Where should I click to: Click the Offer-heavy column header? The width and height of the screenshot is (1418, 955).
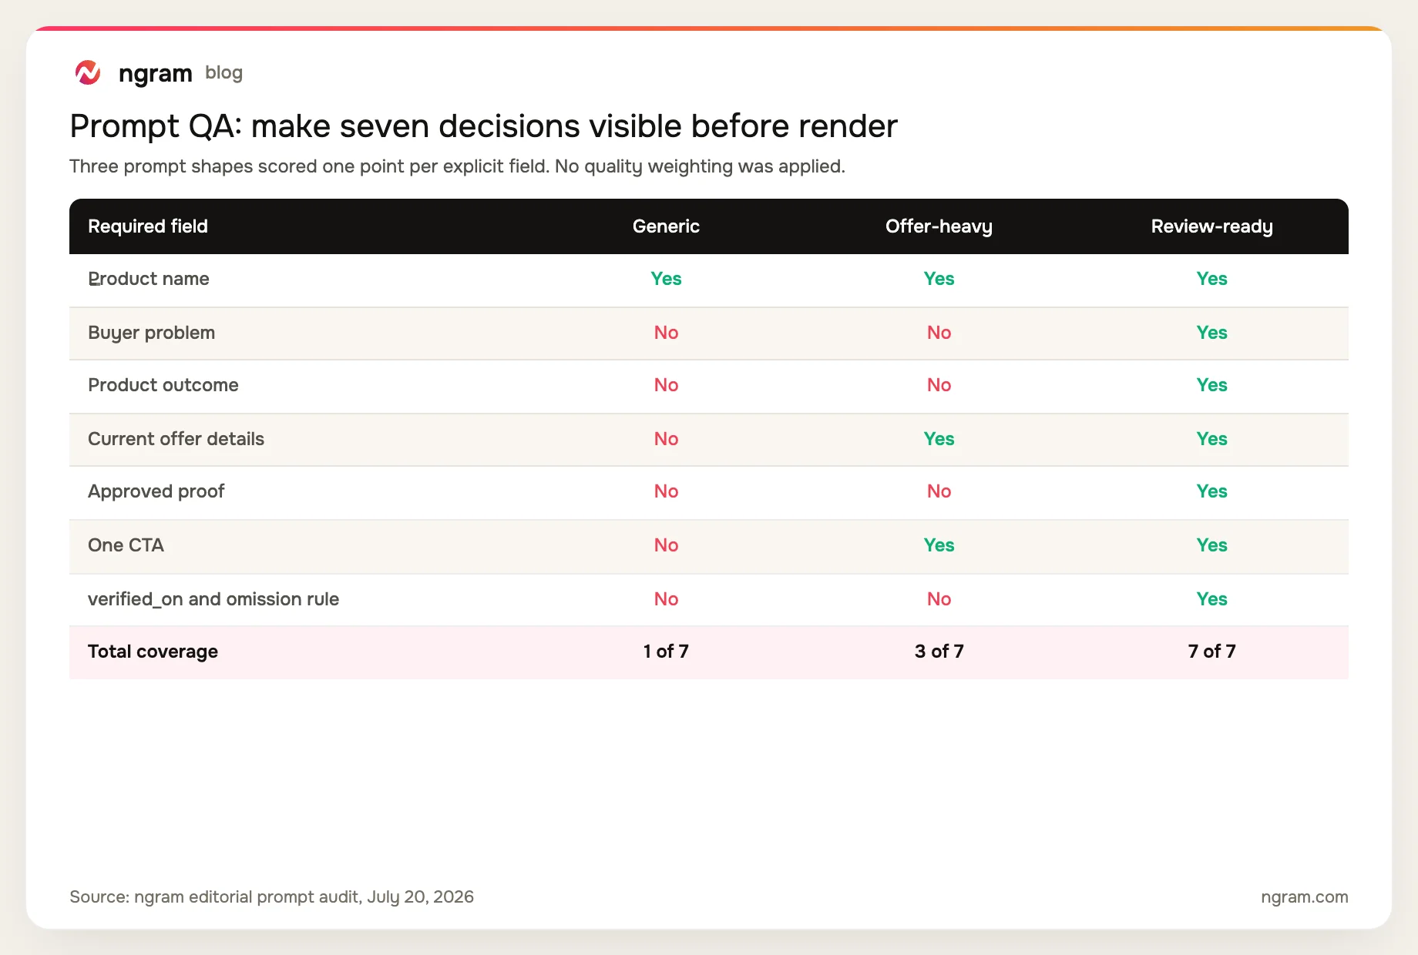tap(939, 226)
